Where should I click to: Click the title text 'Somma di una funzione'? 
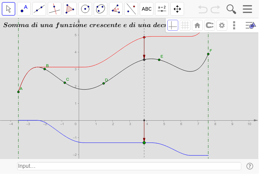tap(46, 25)
